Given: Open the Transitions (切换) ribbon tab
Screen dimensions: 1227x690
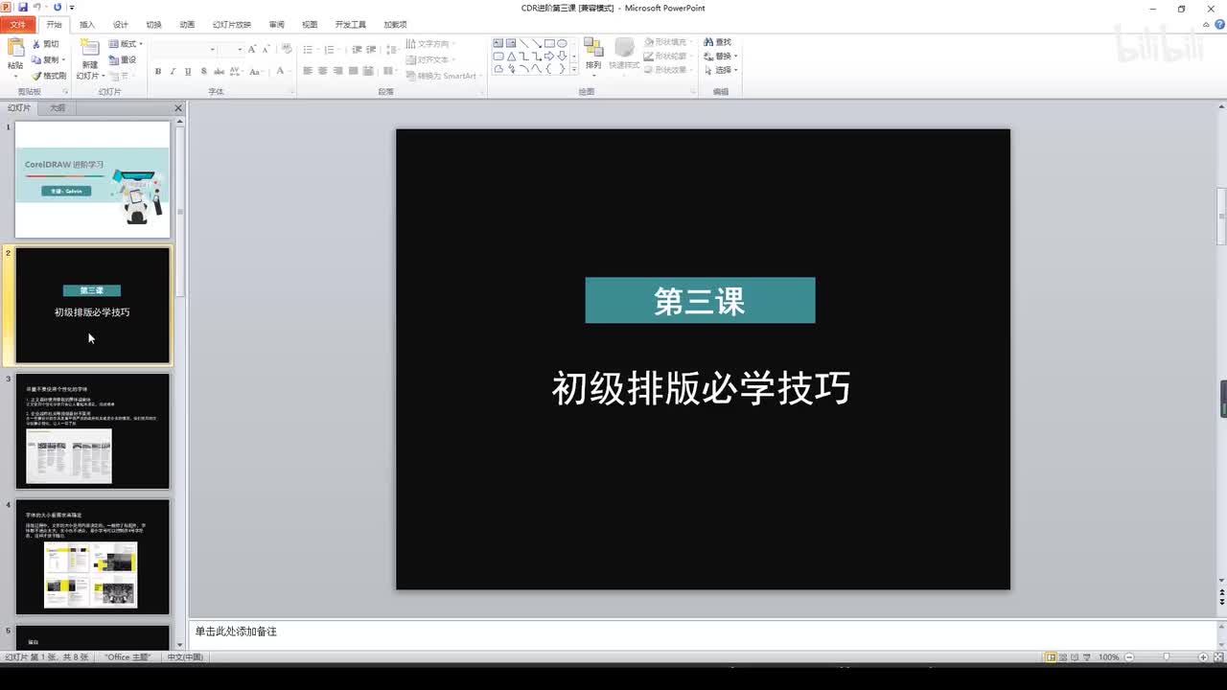Looking at the screenshot, I should tap(153, 25).
